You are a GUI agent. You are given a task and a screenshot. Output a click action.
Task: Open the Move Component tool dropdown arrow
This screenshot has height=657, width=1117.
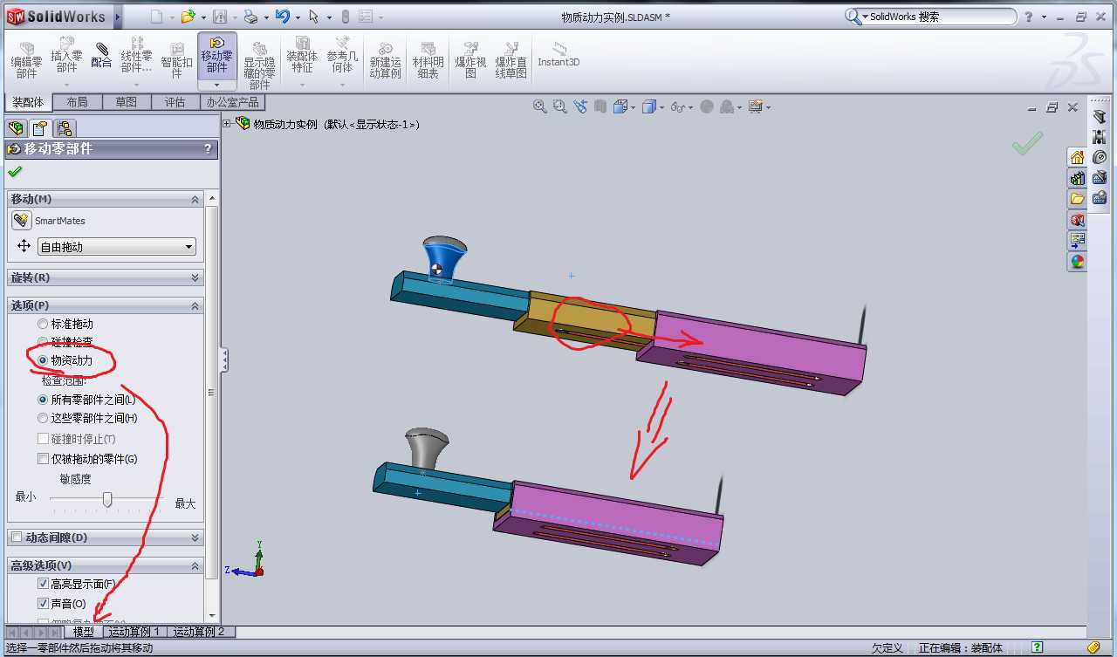coord(217,85)
